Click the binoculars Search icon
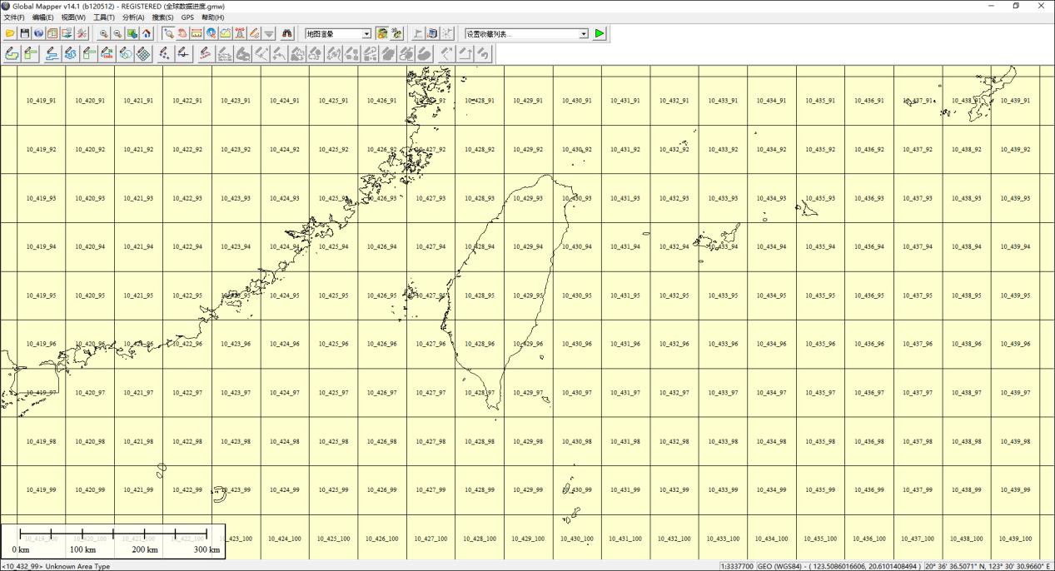The width and height of the screenshot is (1055, 571). [287, 33]
